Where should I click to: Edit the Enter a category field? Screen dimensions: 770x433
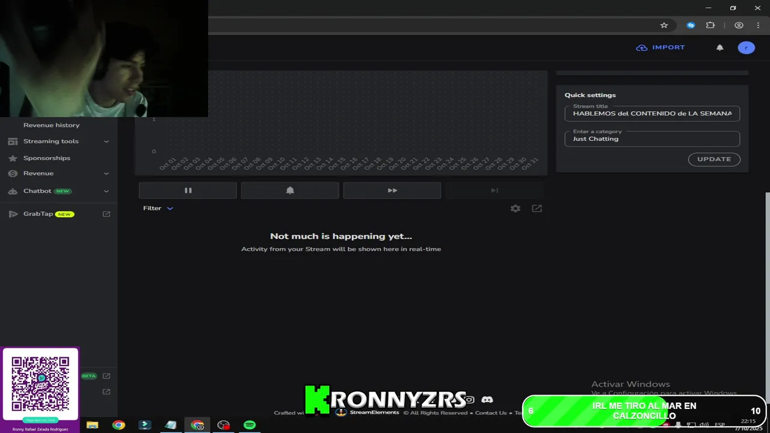(652, 138)
